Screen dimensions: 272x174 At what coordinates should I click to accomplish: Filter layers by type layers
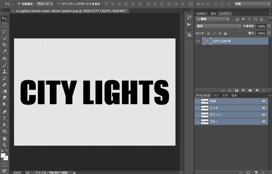(249, 19)
